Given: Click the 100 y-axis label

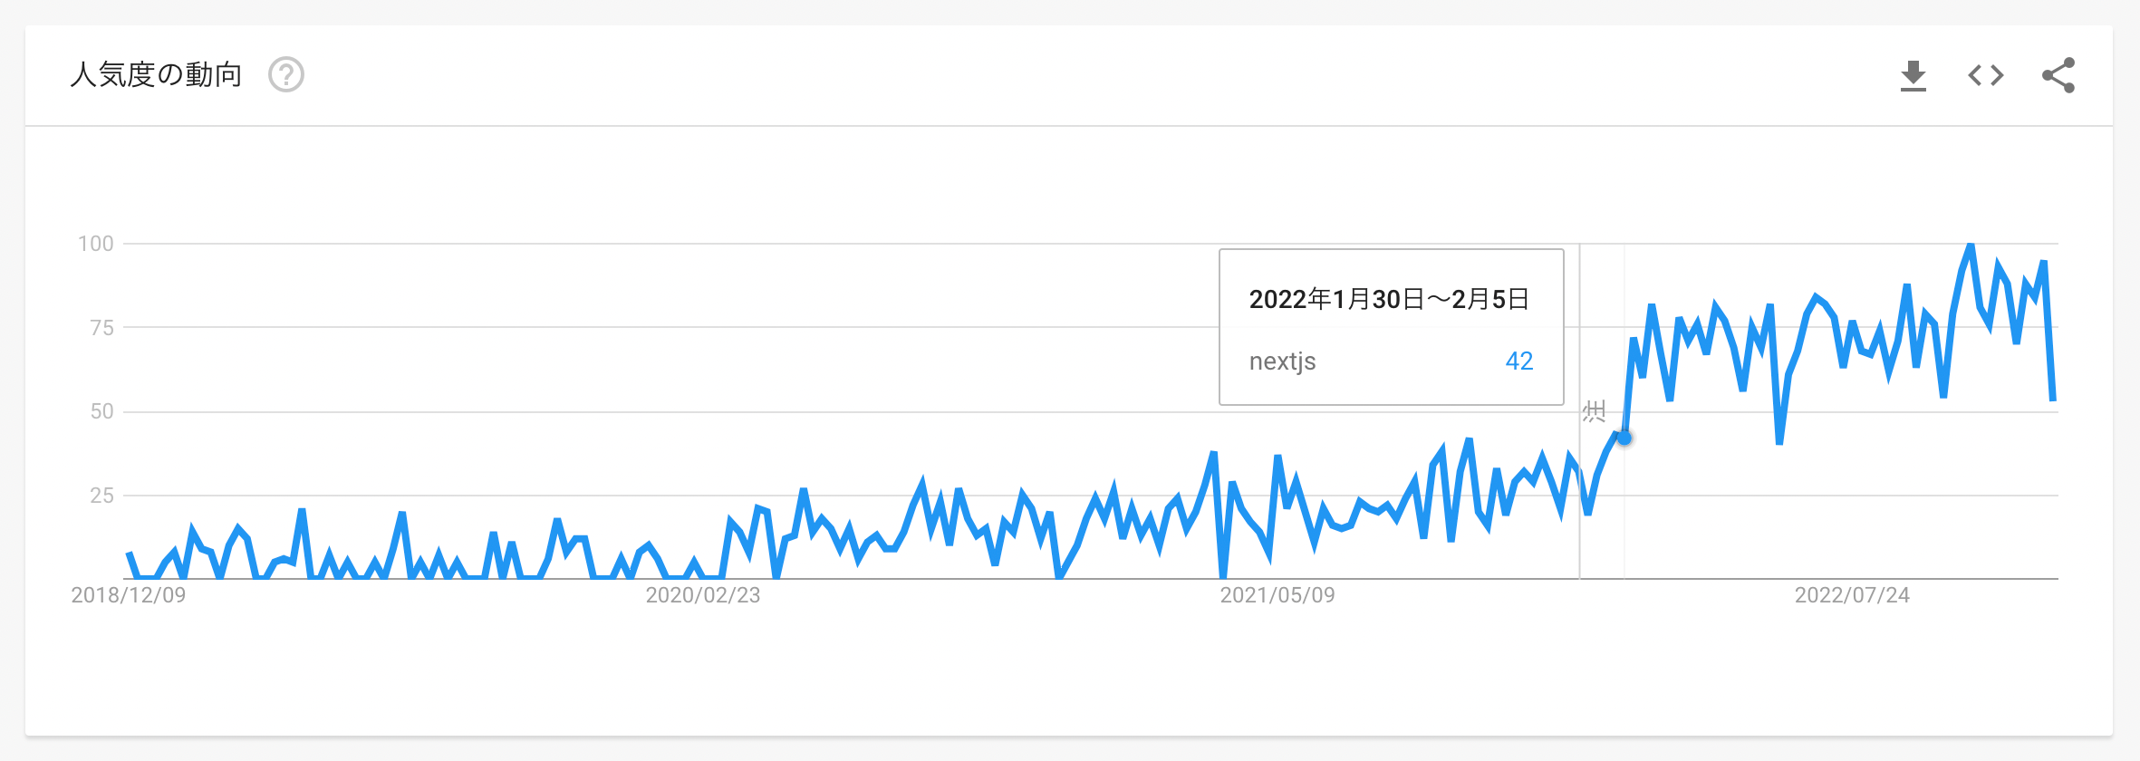Looking at the screenshot, I should (x=96, y=244).
